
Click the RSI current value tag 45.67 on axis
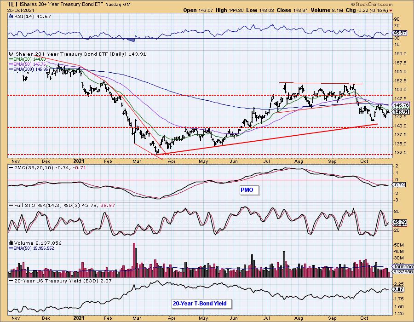(399, 33)
